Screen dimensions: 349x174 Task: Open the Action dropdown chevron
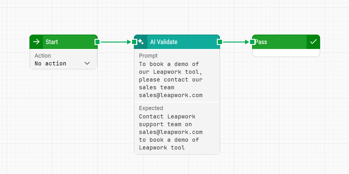87,63
